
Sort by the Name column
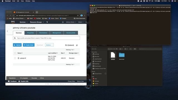click(20, 53)
